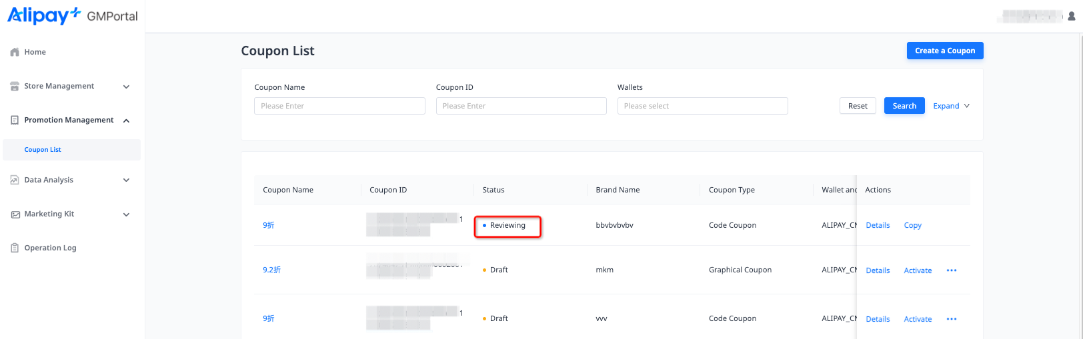Screen dimensions: 1083x339
Task: Select Coupon List in sidebar
Action: (x=43, y=150)
